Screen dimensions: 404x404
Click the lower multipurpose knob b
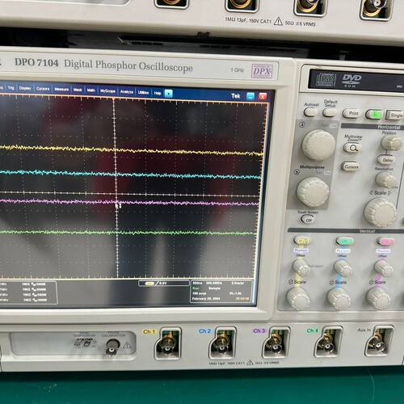[313, 192]
